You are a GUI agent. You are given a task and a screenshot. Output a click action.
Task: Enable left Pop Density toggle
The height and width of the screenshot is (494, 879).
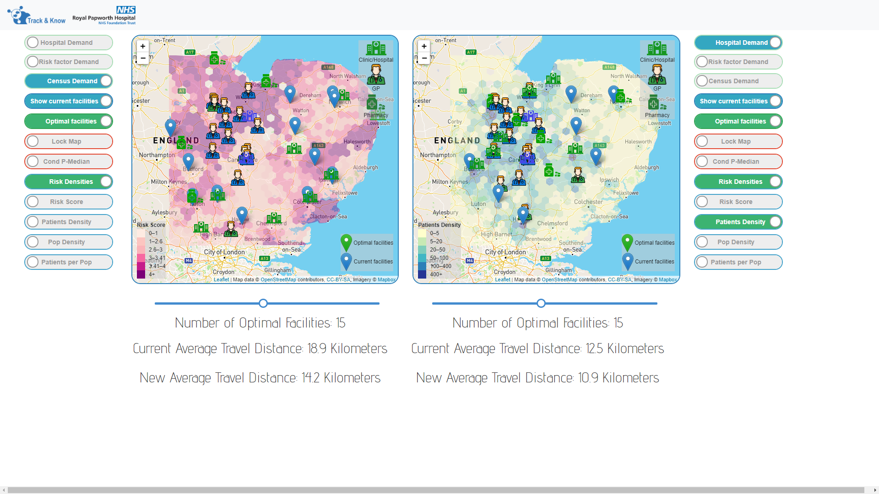(69, 242)
